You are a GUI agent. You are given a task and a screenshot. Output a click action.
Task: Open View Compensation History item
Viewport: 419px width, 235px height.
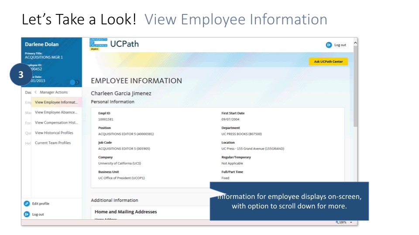(x=56, y=123)
